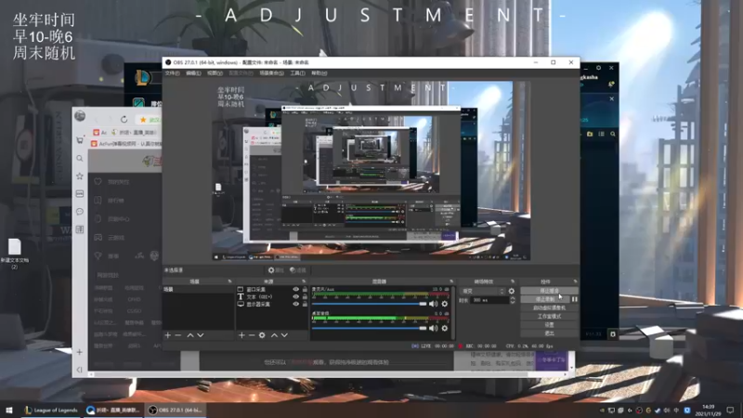Image resolution: width=743 pixels, height=418 pixels.
Task: Open source properties gear below sources list
Action: tap(262, 335)
